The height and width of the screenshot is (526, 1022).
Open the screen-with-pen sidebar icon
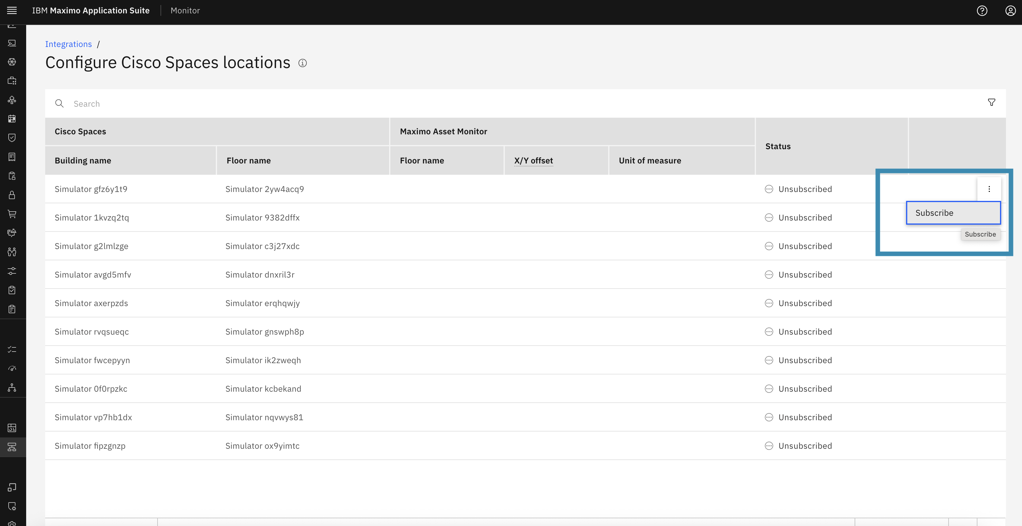pos(12,43)
